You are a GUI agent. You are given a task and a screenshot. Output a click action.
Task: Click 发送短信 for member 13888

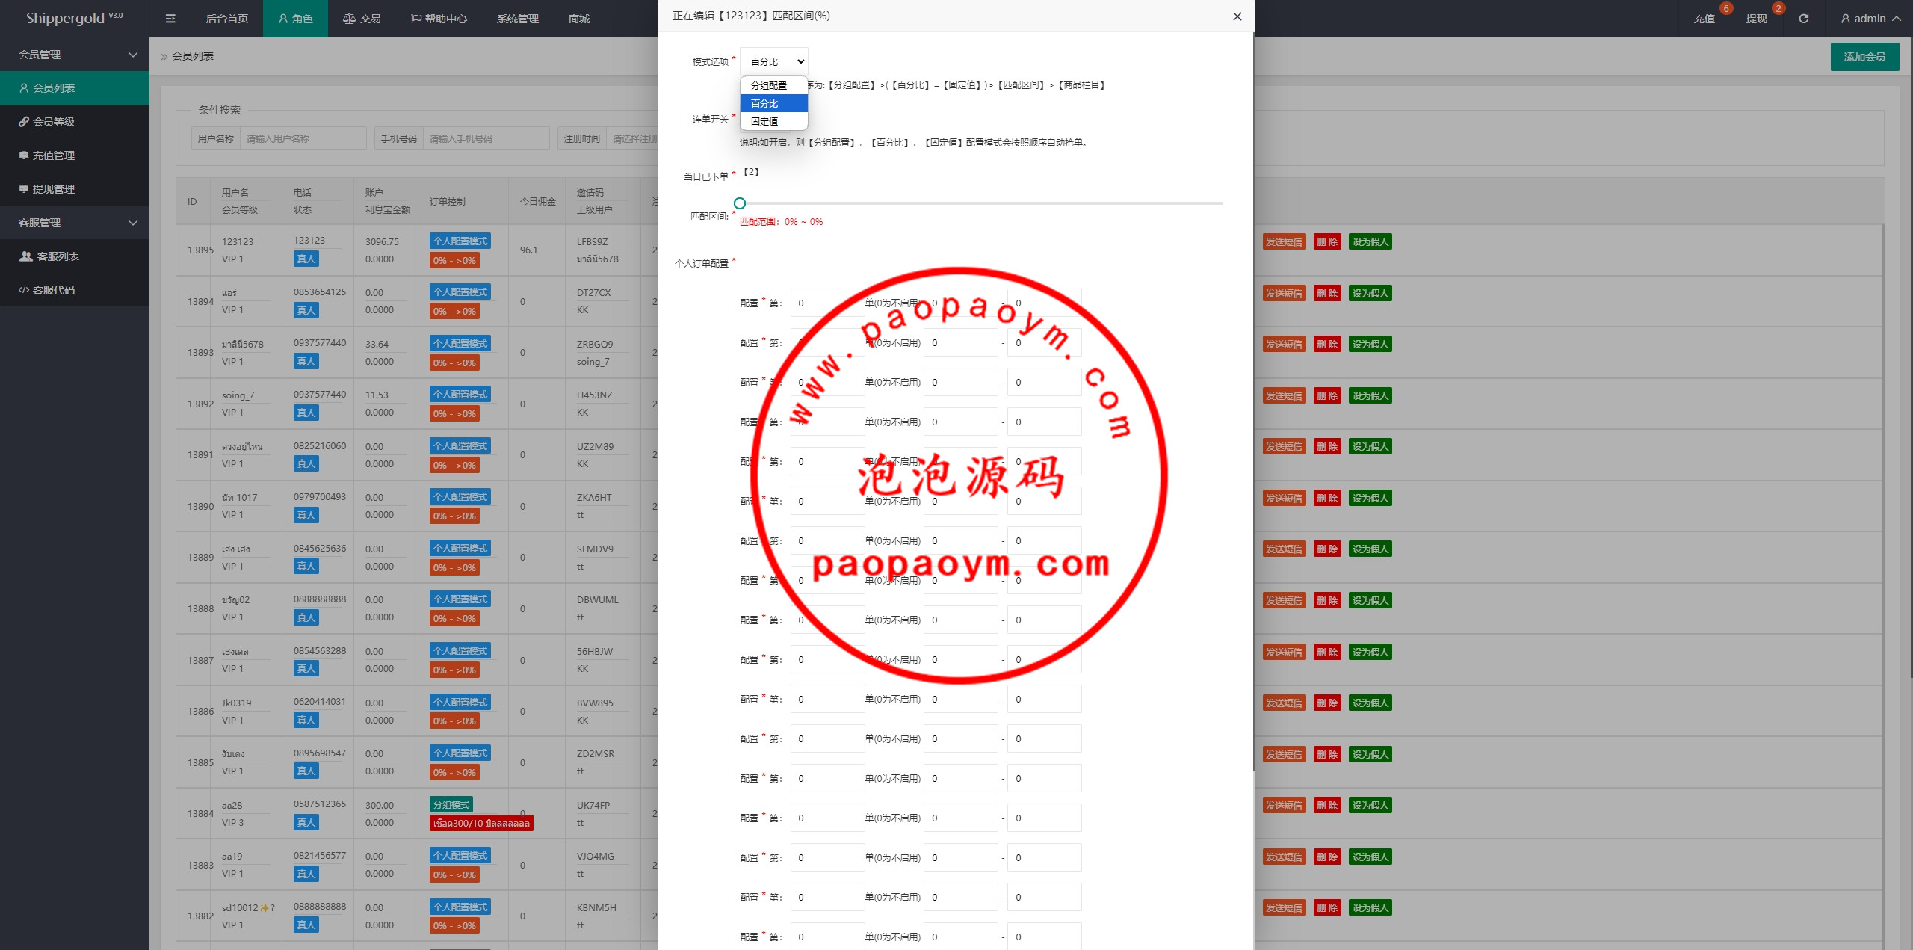coord(1284,601)
